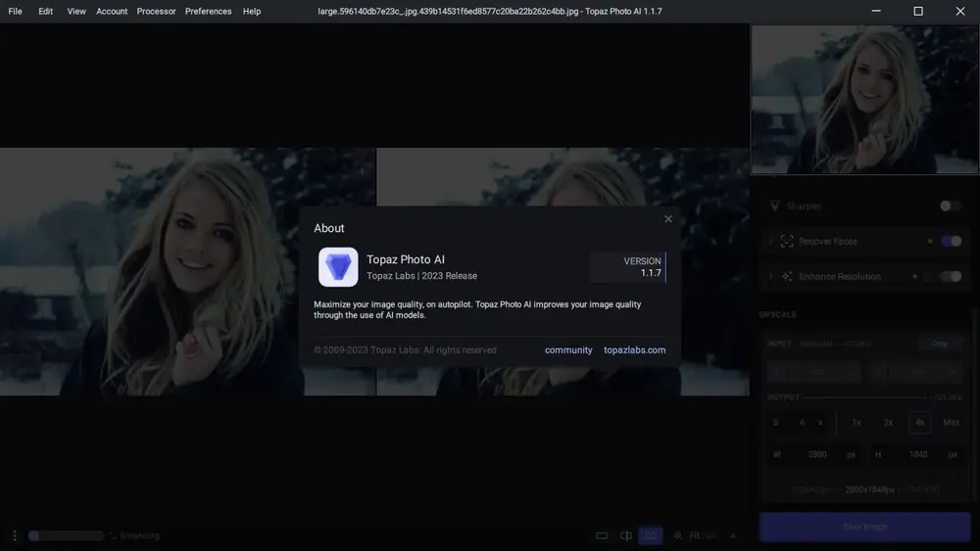The width and height of the screenshot is (980, 551).
Task: Click the Sharpen triangle icon
Action: [x=774, y=206]
